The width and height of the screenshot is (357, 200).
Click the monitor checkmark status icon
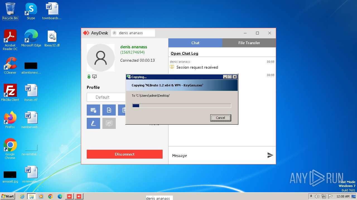click(95, 76)
